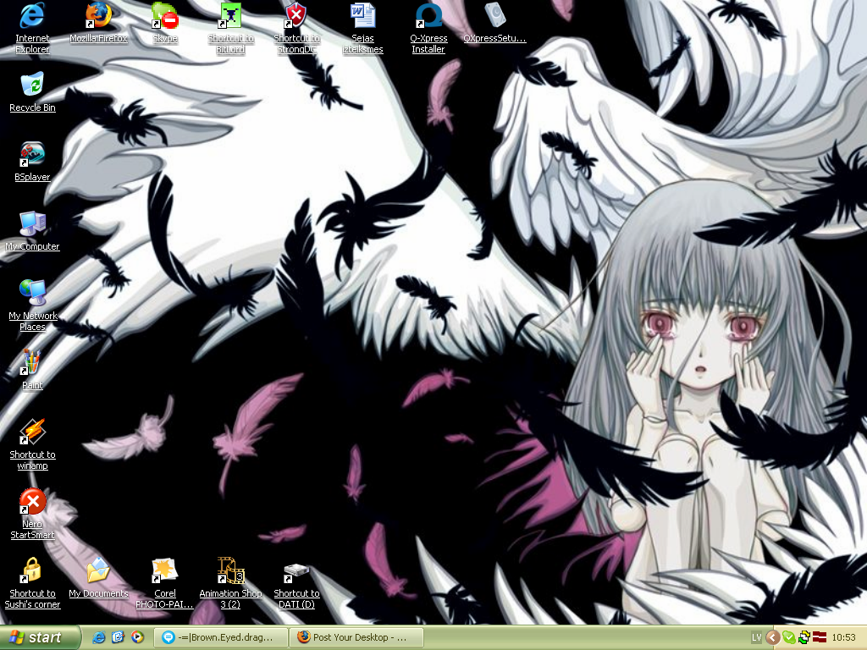Open the LV language bar indicator
The image size is (867, 650).
(x=756, y=637)
